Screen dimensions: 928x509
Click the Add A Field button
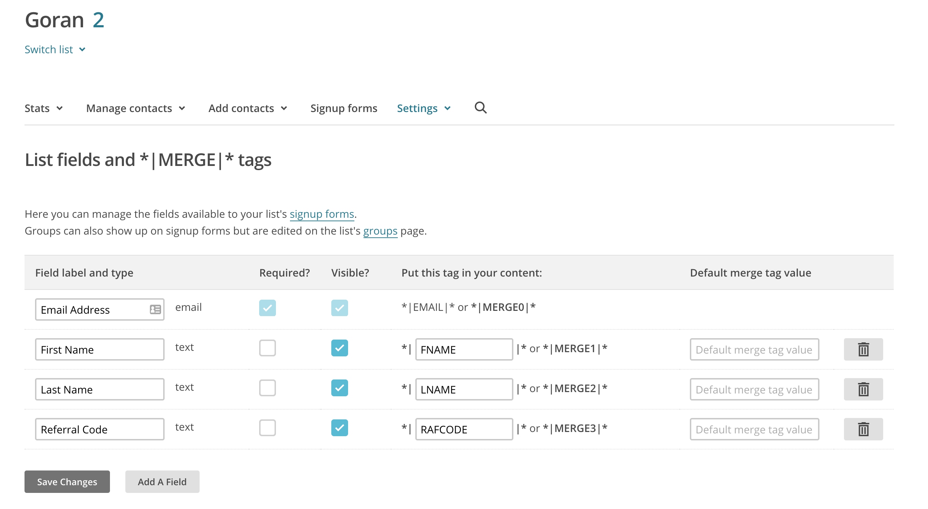coord(162,482)
